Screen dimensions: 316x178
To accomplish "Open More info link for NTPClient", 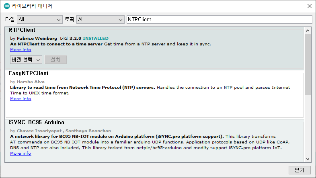I will pos(21,49).
